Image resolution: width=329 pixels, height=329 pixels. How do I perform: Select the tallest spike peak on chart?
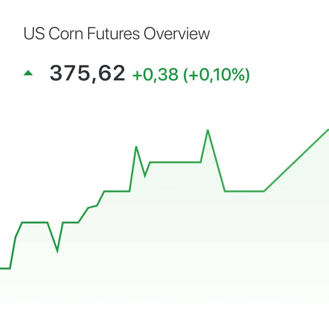point(208,131)
